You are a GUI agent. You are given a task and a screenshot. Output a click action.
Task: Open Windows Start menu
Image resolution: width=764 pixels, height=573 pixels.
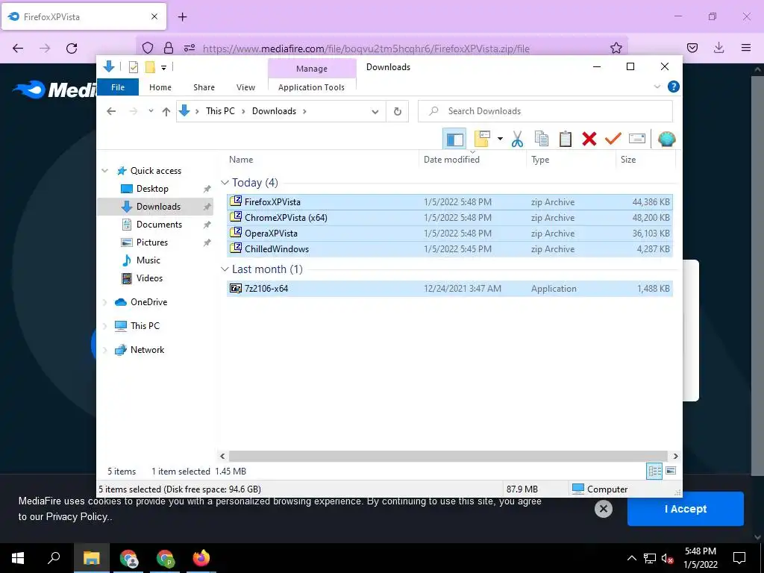pos(18,558)
